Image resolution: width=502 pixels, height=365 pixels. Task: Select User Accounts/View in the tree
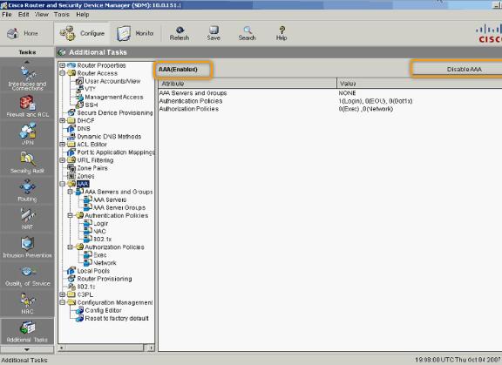click(112, 81)
